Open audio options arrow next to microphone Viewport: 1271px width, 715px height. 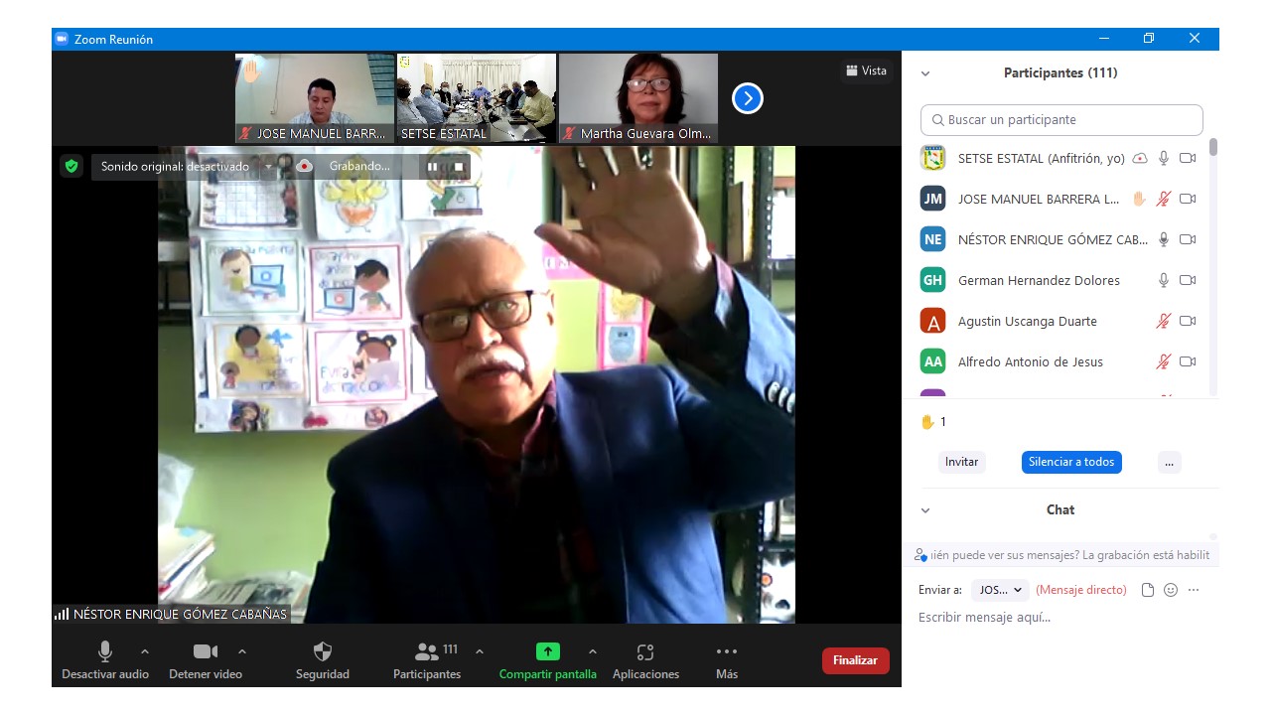click(145, 651)
